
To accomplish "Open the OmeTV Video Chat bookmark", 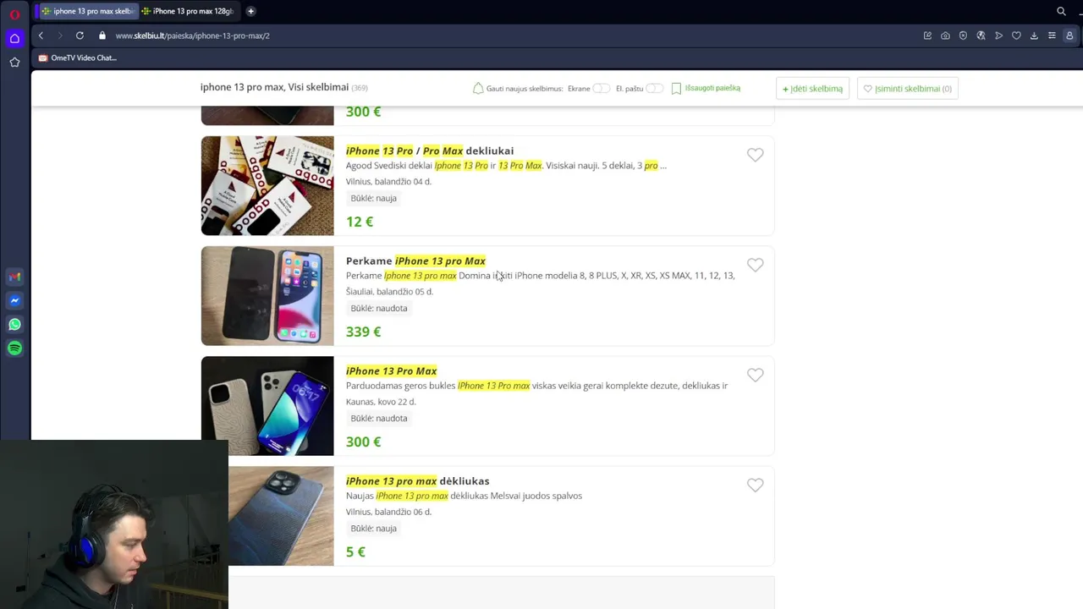I will pyautogui.click(x=77, y=58).
